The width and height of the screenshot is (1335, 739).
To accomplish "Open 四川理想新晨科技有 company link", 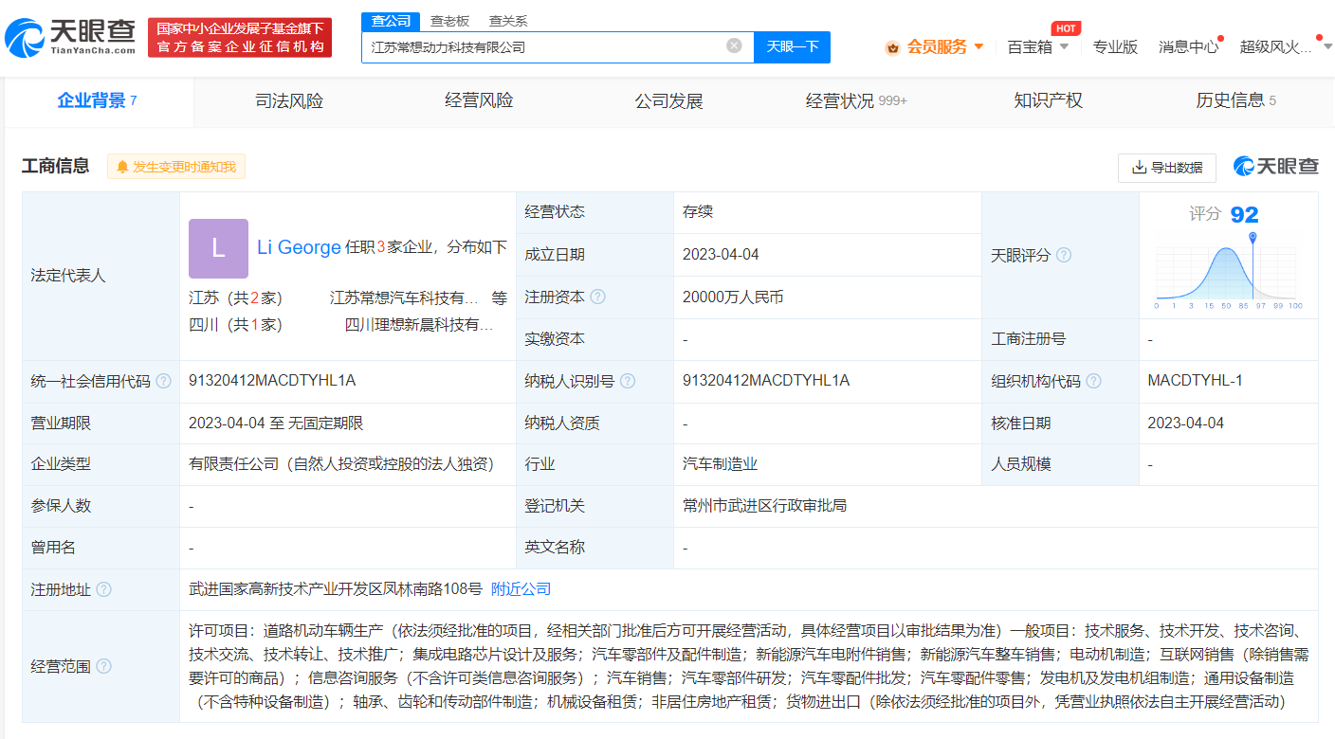I will tap(419, 325).
